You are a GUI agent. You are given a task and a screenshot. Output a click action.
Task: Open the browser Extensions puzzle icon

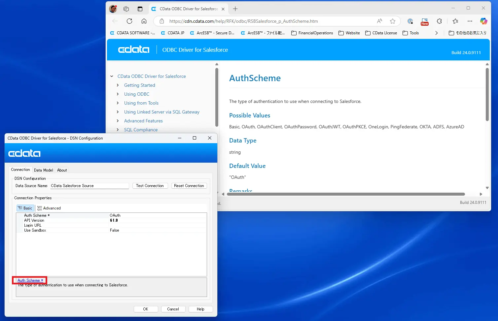pyautogui.click(x=439, y=21)
